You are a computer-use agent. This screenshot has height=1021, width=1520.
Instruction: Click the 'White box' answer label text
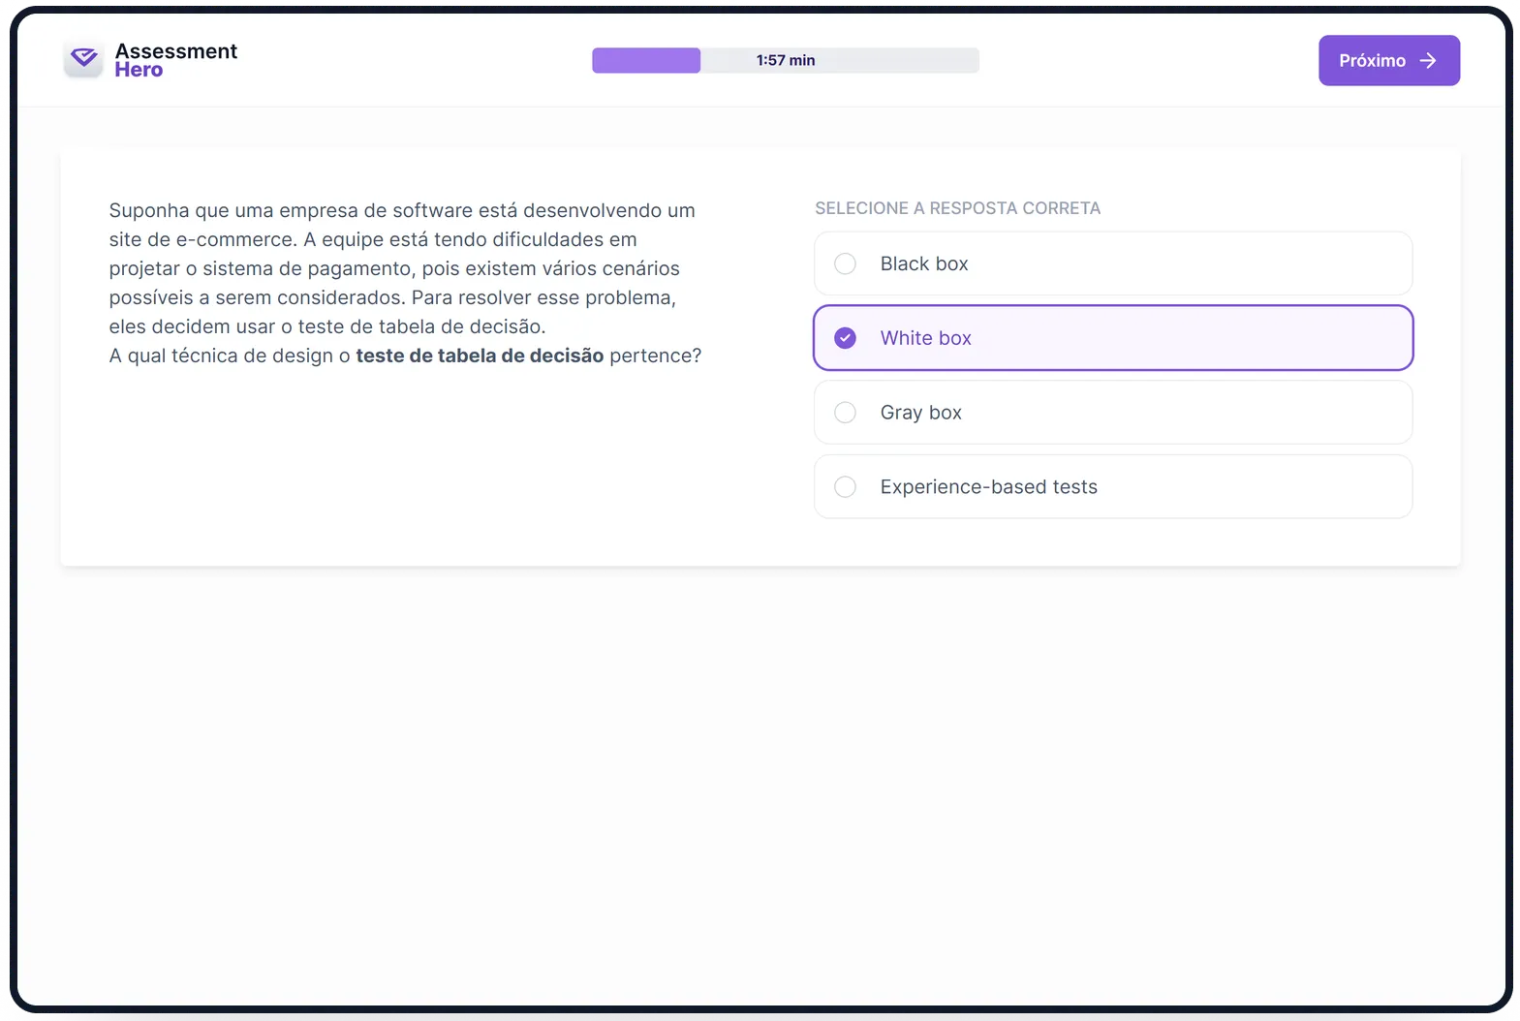925,338
